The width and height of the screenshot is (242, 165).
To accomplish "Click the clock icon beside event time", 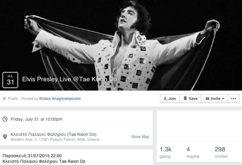I will coord(5,119).
